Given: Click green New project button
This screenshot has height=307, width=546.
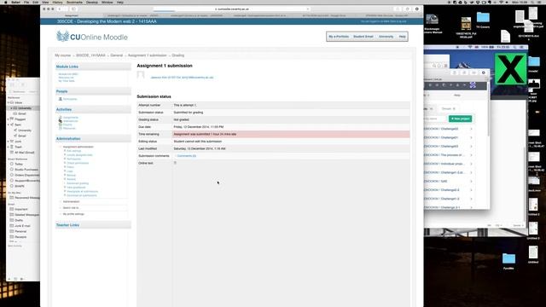Looking at the screenshot, I should (460, 119).
